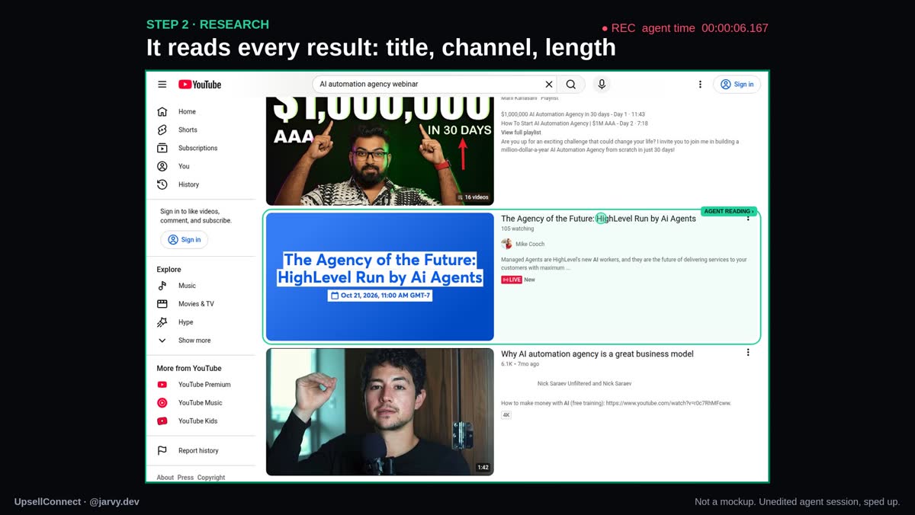Click the Music note icon

click(x=162, y=286)
